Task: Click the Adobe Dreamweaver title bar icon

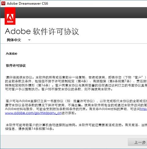Action: [3, 3]
